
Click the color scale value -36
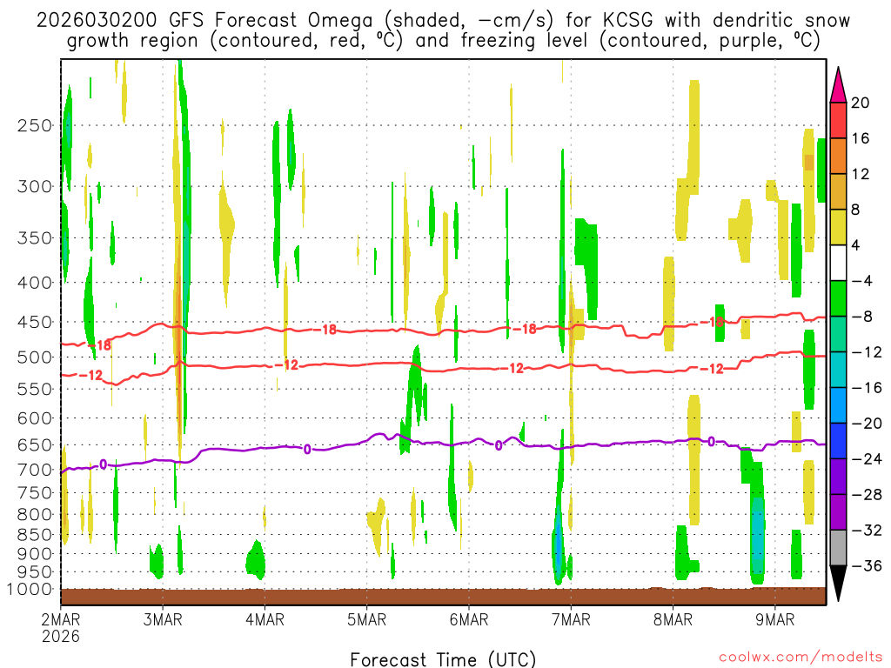868,565
